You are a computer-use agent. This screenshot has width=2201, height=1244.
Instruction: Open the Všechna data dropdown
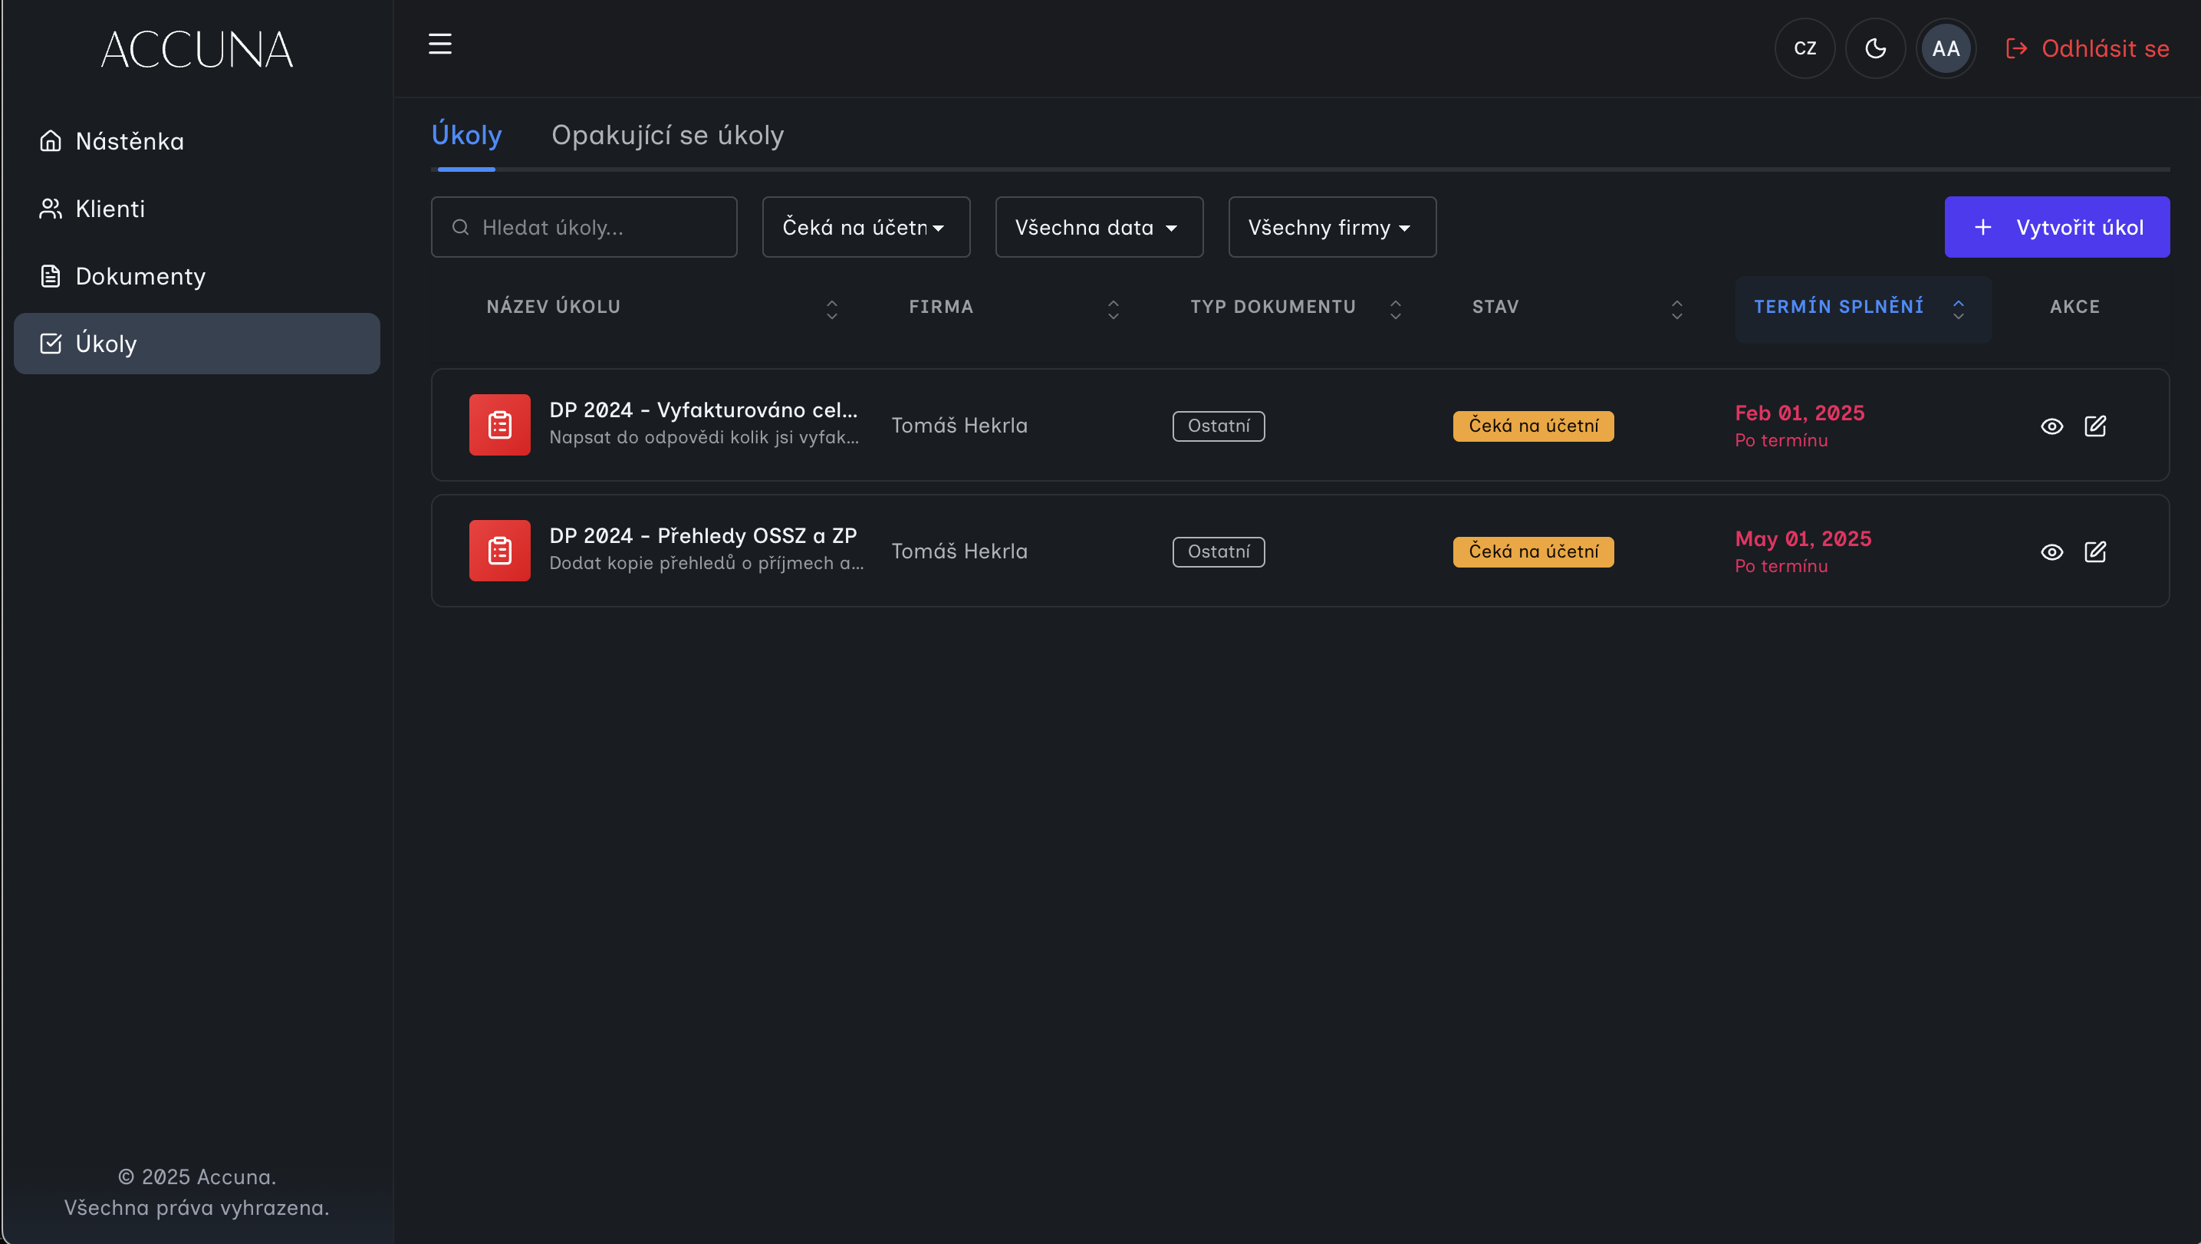pyautogui.click(x=1098, y=227)
